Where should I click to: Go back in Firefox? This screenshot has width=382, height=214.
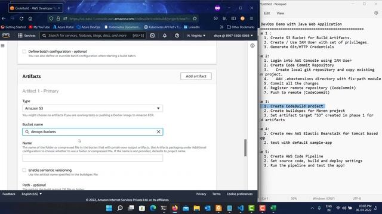pos(4,18)
